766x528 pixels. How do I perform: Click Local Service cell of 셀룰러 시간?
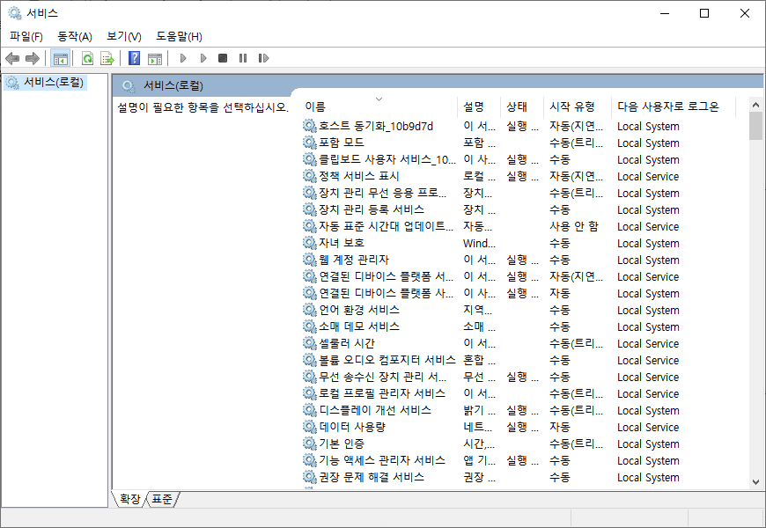[x=648, y=343]
